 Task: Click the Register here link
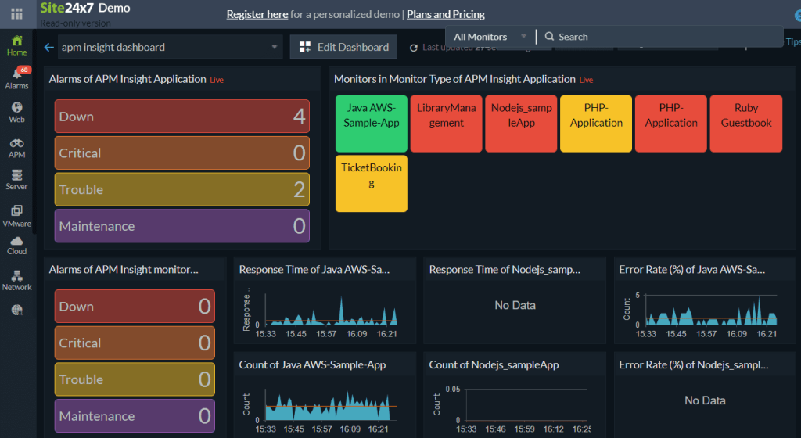[x=257, y=14]
